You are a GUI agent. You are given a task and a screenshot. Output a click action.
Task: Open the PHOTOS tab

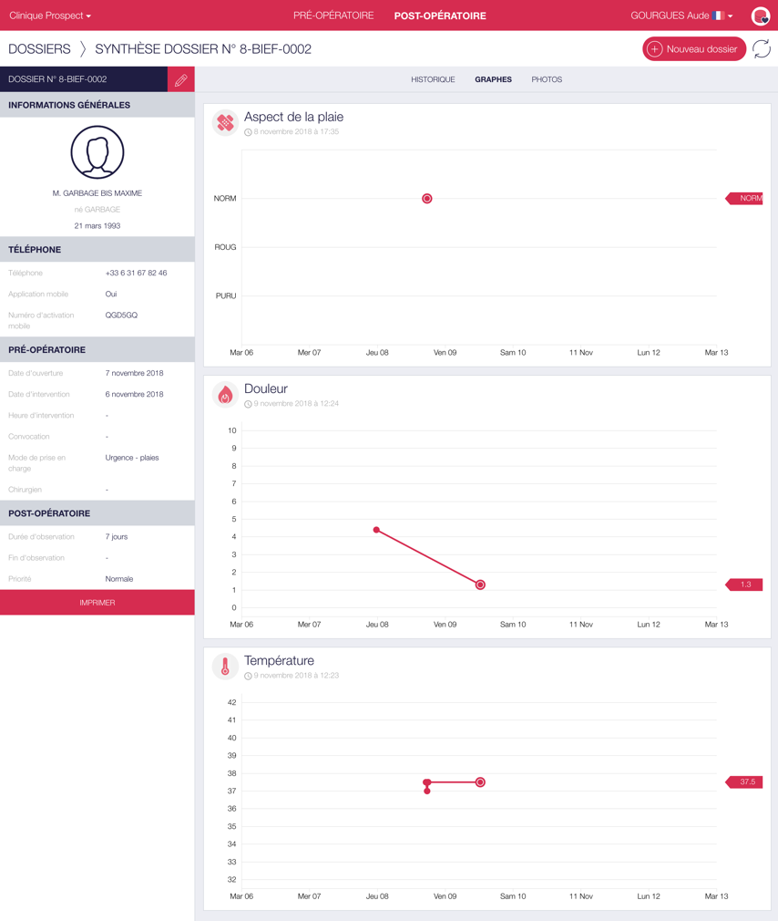click(x=547, y=80)
